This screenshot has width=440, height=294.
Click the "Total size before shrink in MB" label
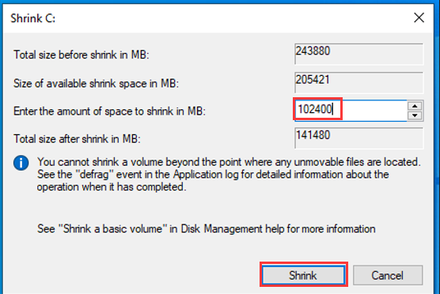click(82, 55)
